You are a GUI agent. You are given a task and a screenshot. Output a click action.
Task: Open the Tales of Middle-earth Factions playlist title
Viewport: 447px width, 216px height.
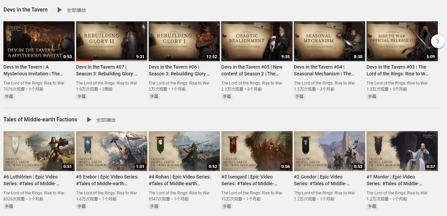(40, 120)
